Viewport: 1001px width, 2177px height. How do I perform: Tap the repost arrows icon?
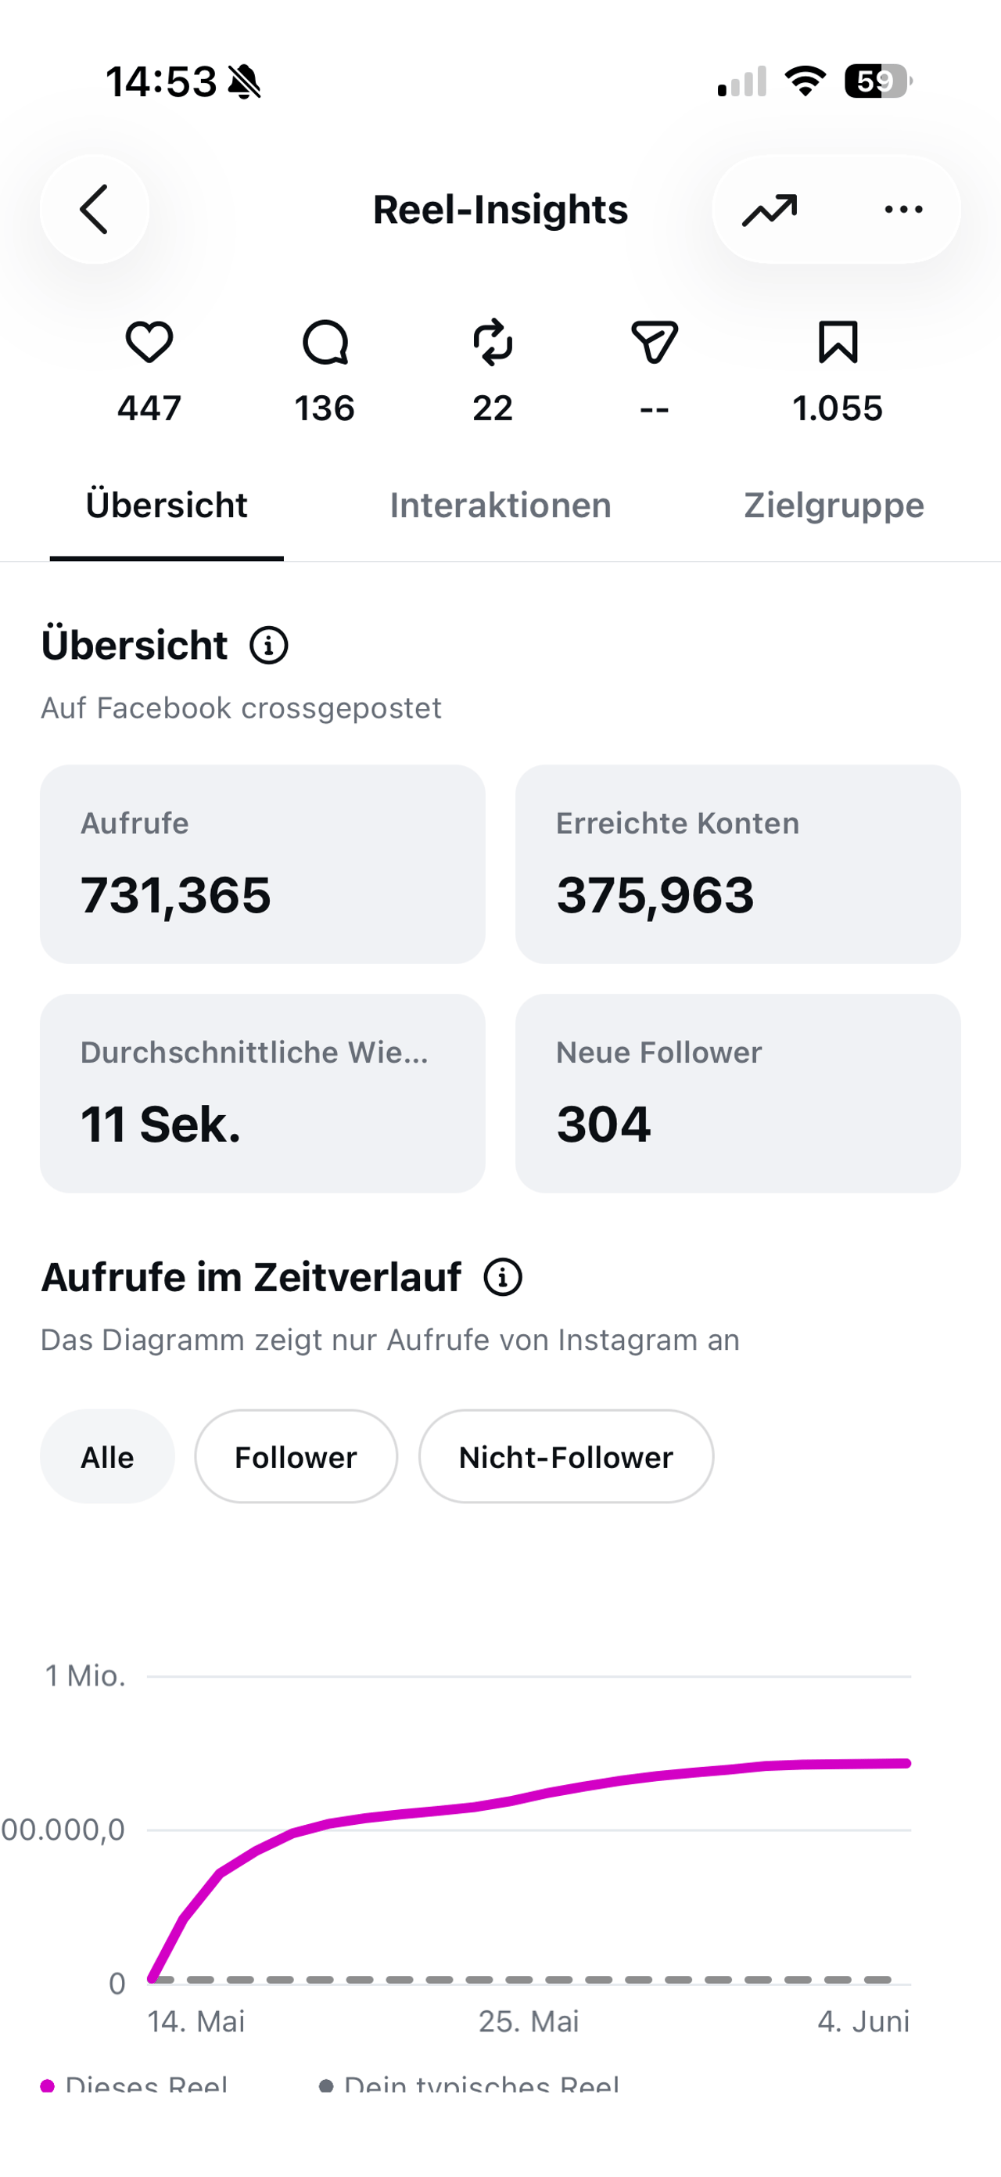pos(493,342)
